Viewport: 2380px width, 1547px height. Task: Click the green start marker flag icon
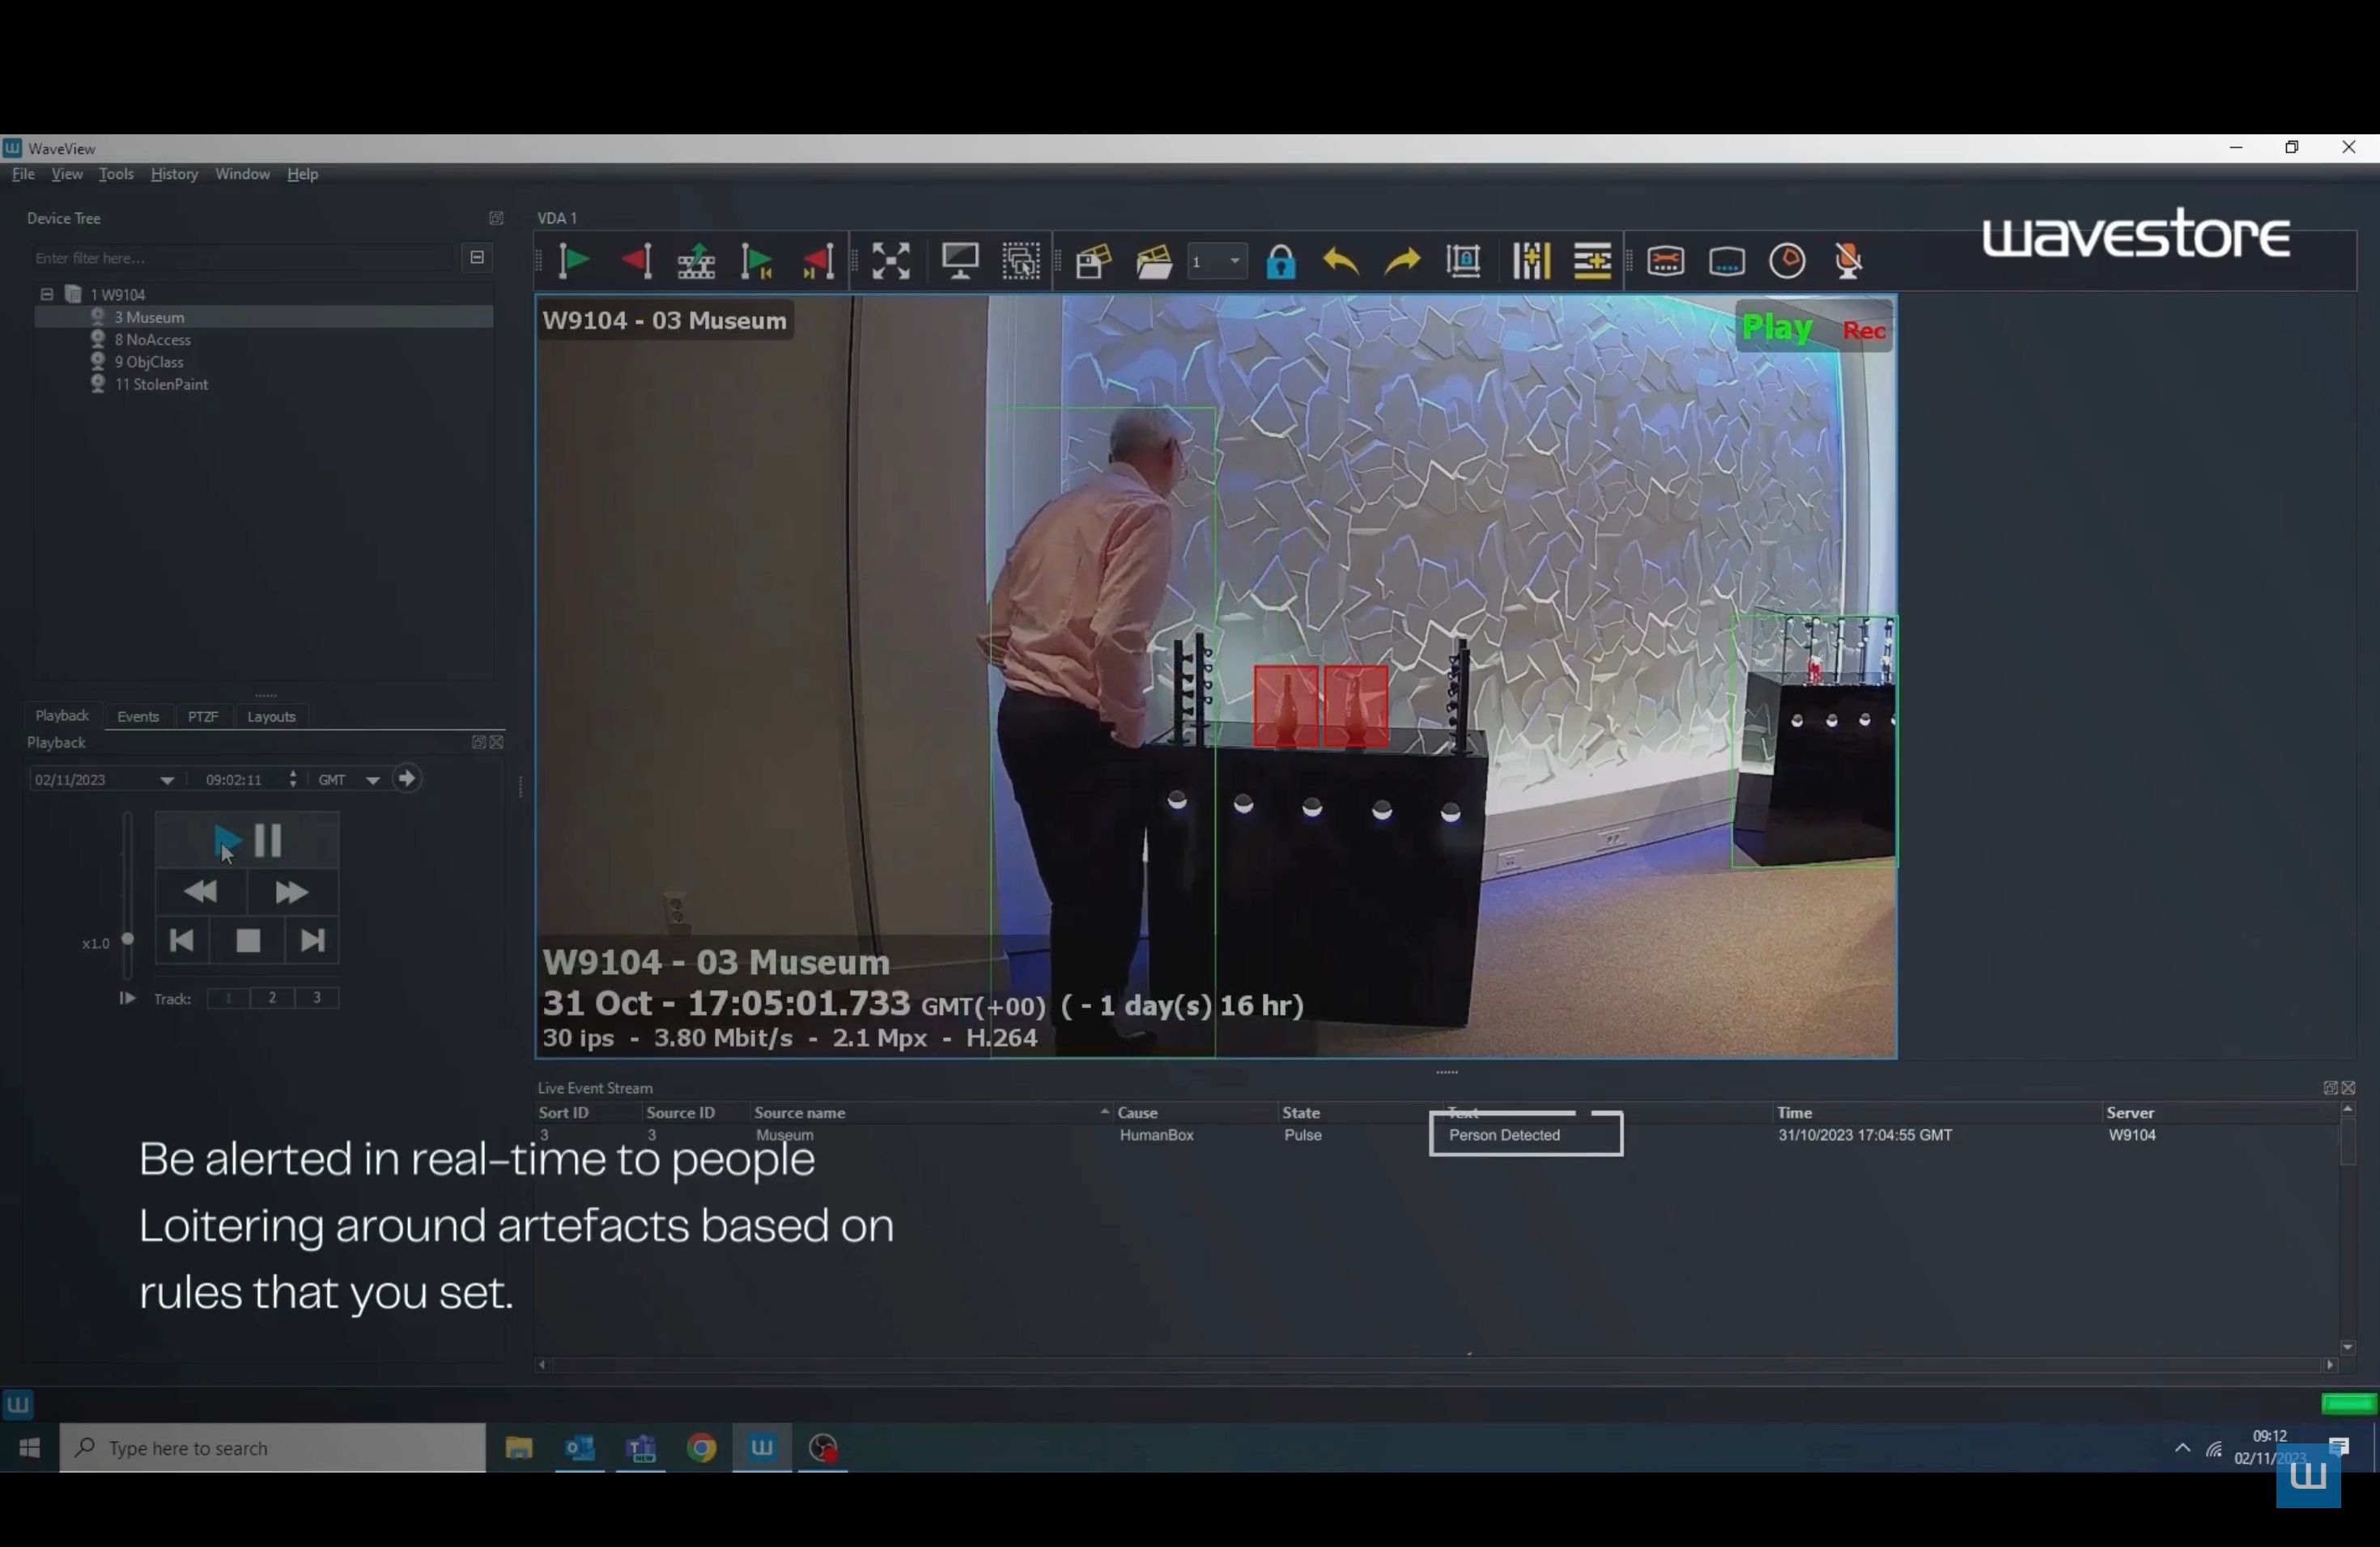click(574, 262)
